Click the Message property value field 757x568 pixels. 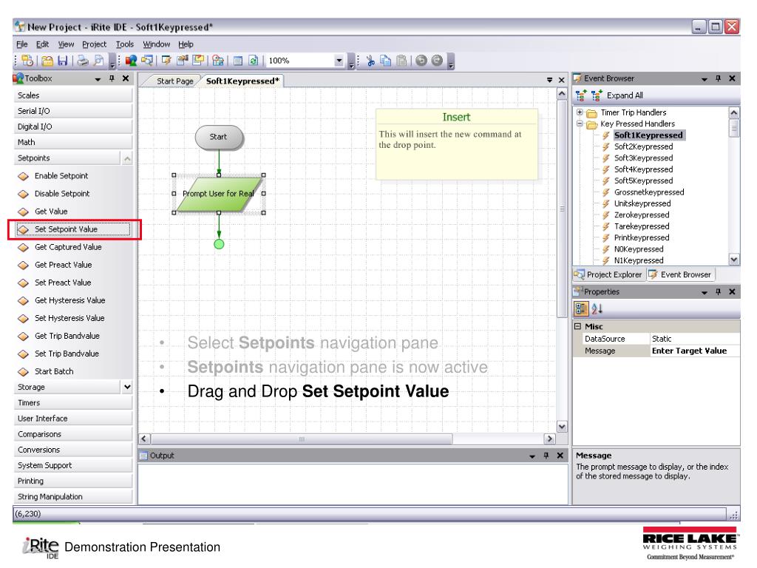pyautogui.click(x=695, y=351)
